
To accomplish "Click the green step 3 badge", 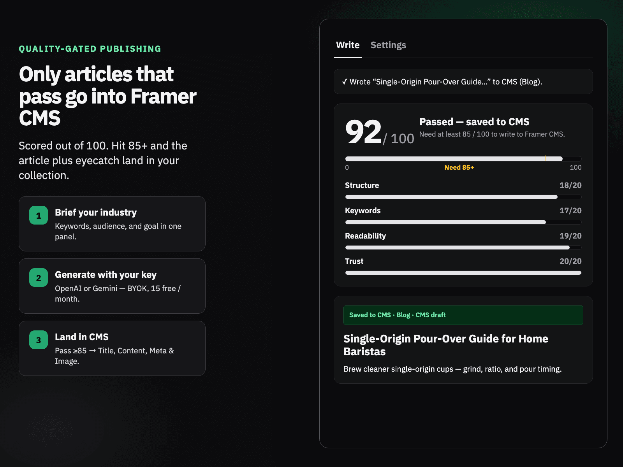I will [39, 340].
